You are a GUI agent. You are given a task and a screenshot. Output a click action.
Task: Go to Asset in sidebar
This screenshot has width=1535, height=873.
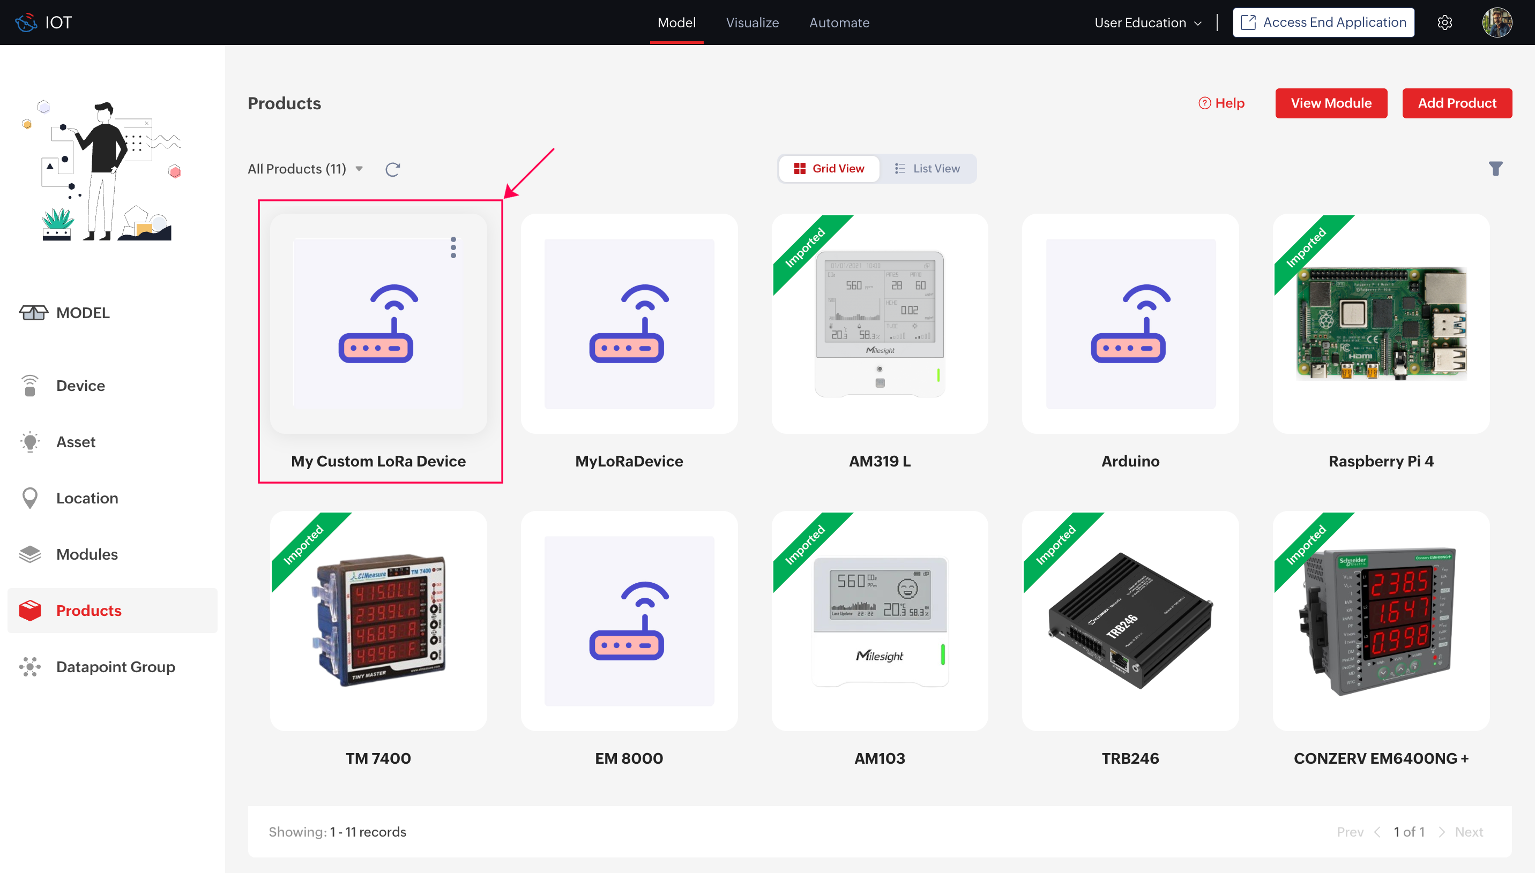coord(76,442)
